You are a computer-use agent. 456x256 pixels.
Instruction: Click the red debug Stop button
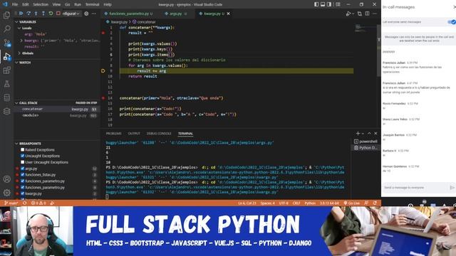(x=58, y=14)
